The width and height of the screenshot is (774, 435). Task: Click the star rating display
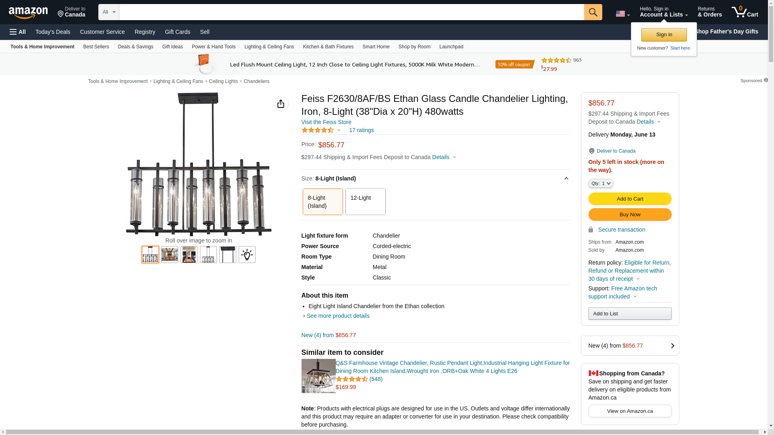point(318,130)
